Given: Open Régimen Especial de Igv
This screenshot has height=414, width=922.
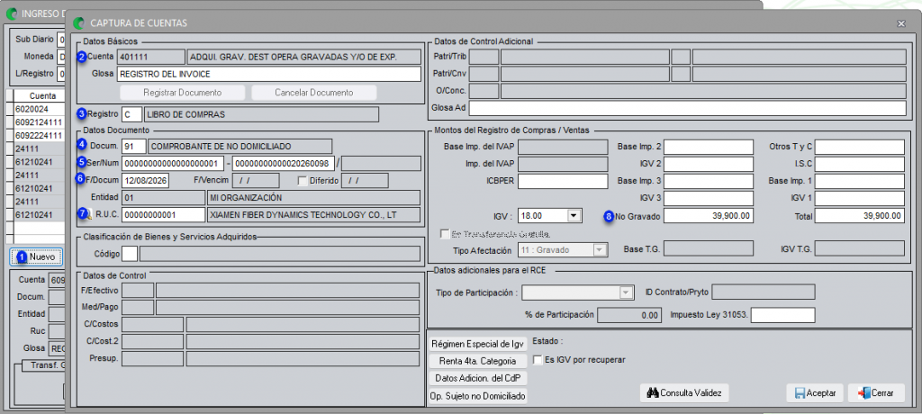Looking at the screenshot, I should coord(478,344).
